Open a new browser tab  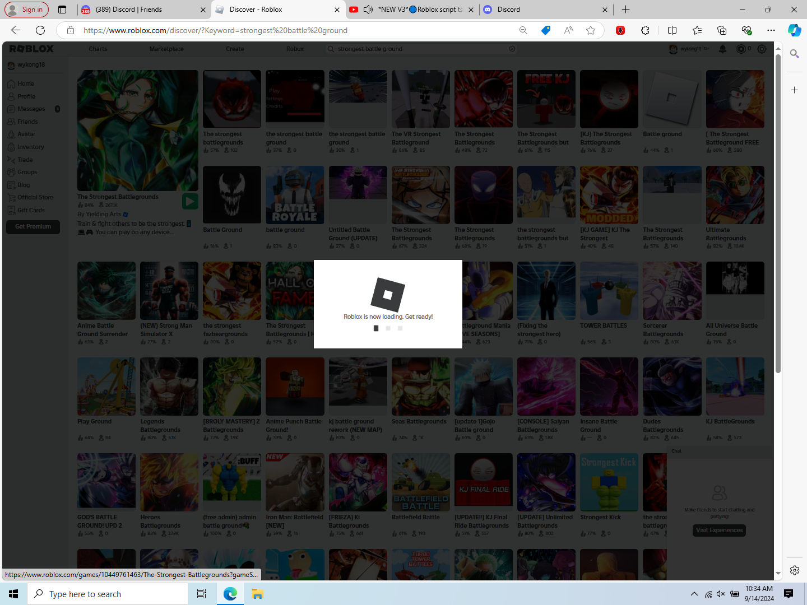pyautogui.click(x=625, y=10)
